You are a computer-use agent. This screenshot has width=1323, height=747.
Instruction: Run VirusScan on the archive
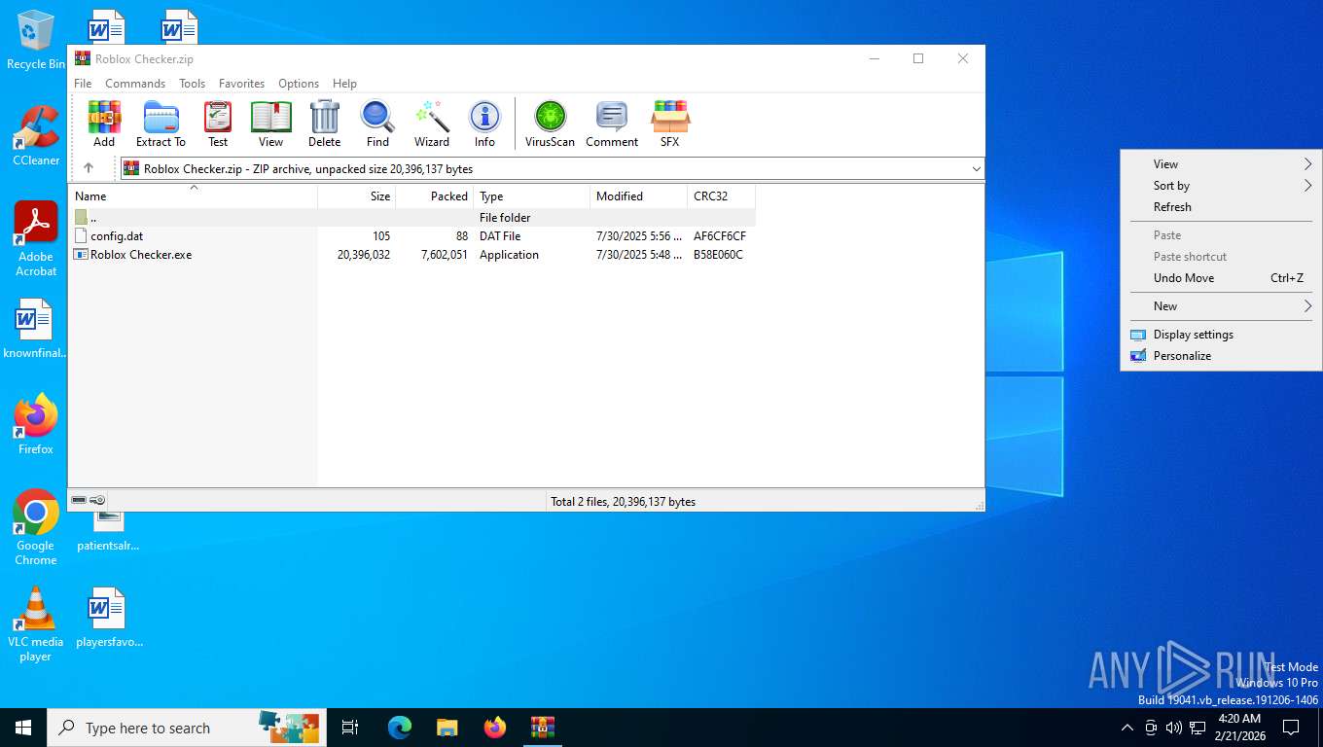(550, 124)
